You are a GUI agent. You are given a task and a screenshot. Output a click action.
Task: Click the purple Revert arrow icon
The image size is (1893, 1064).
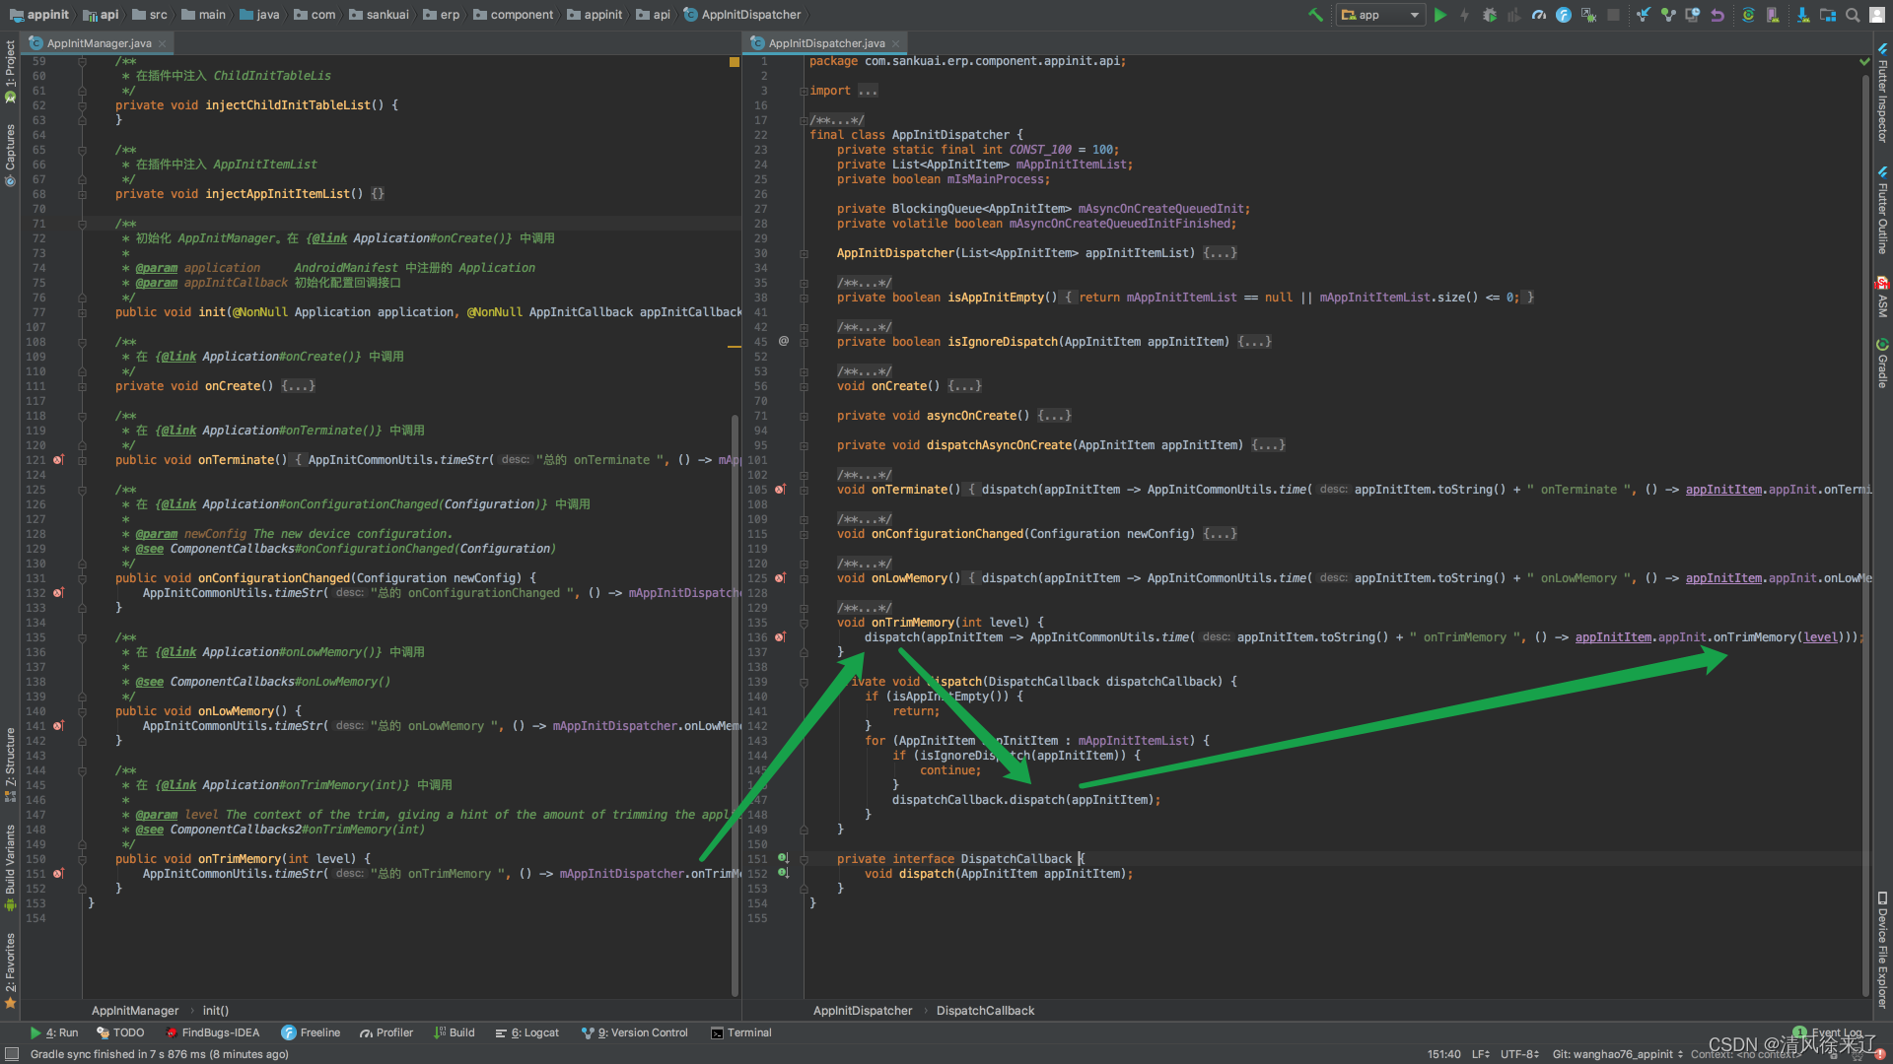click(1718, 15)
